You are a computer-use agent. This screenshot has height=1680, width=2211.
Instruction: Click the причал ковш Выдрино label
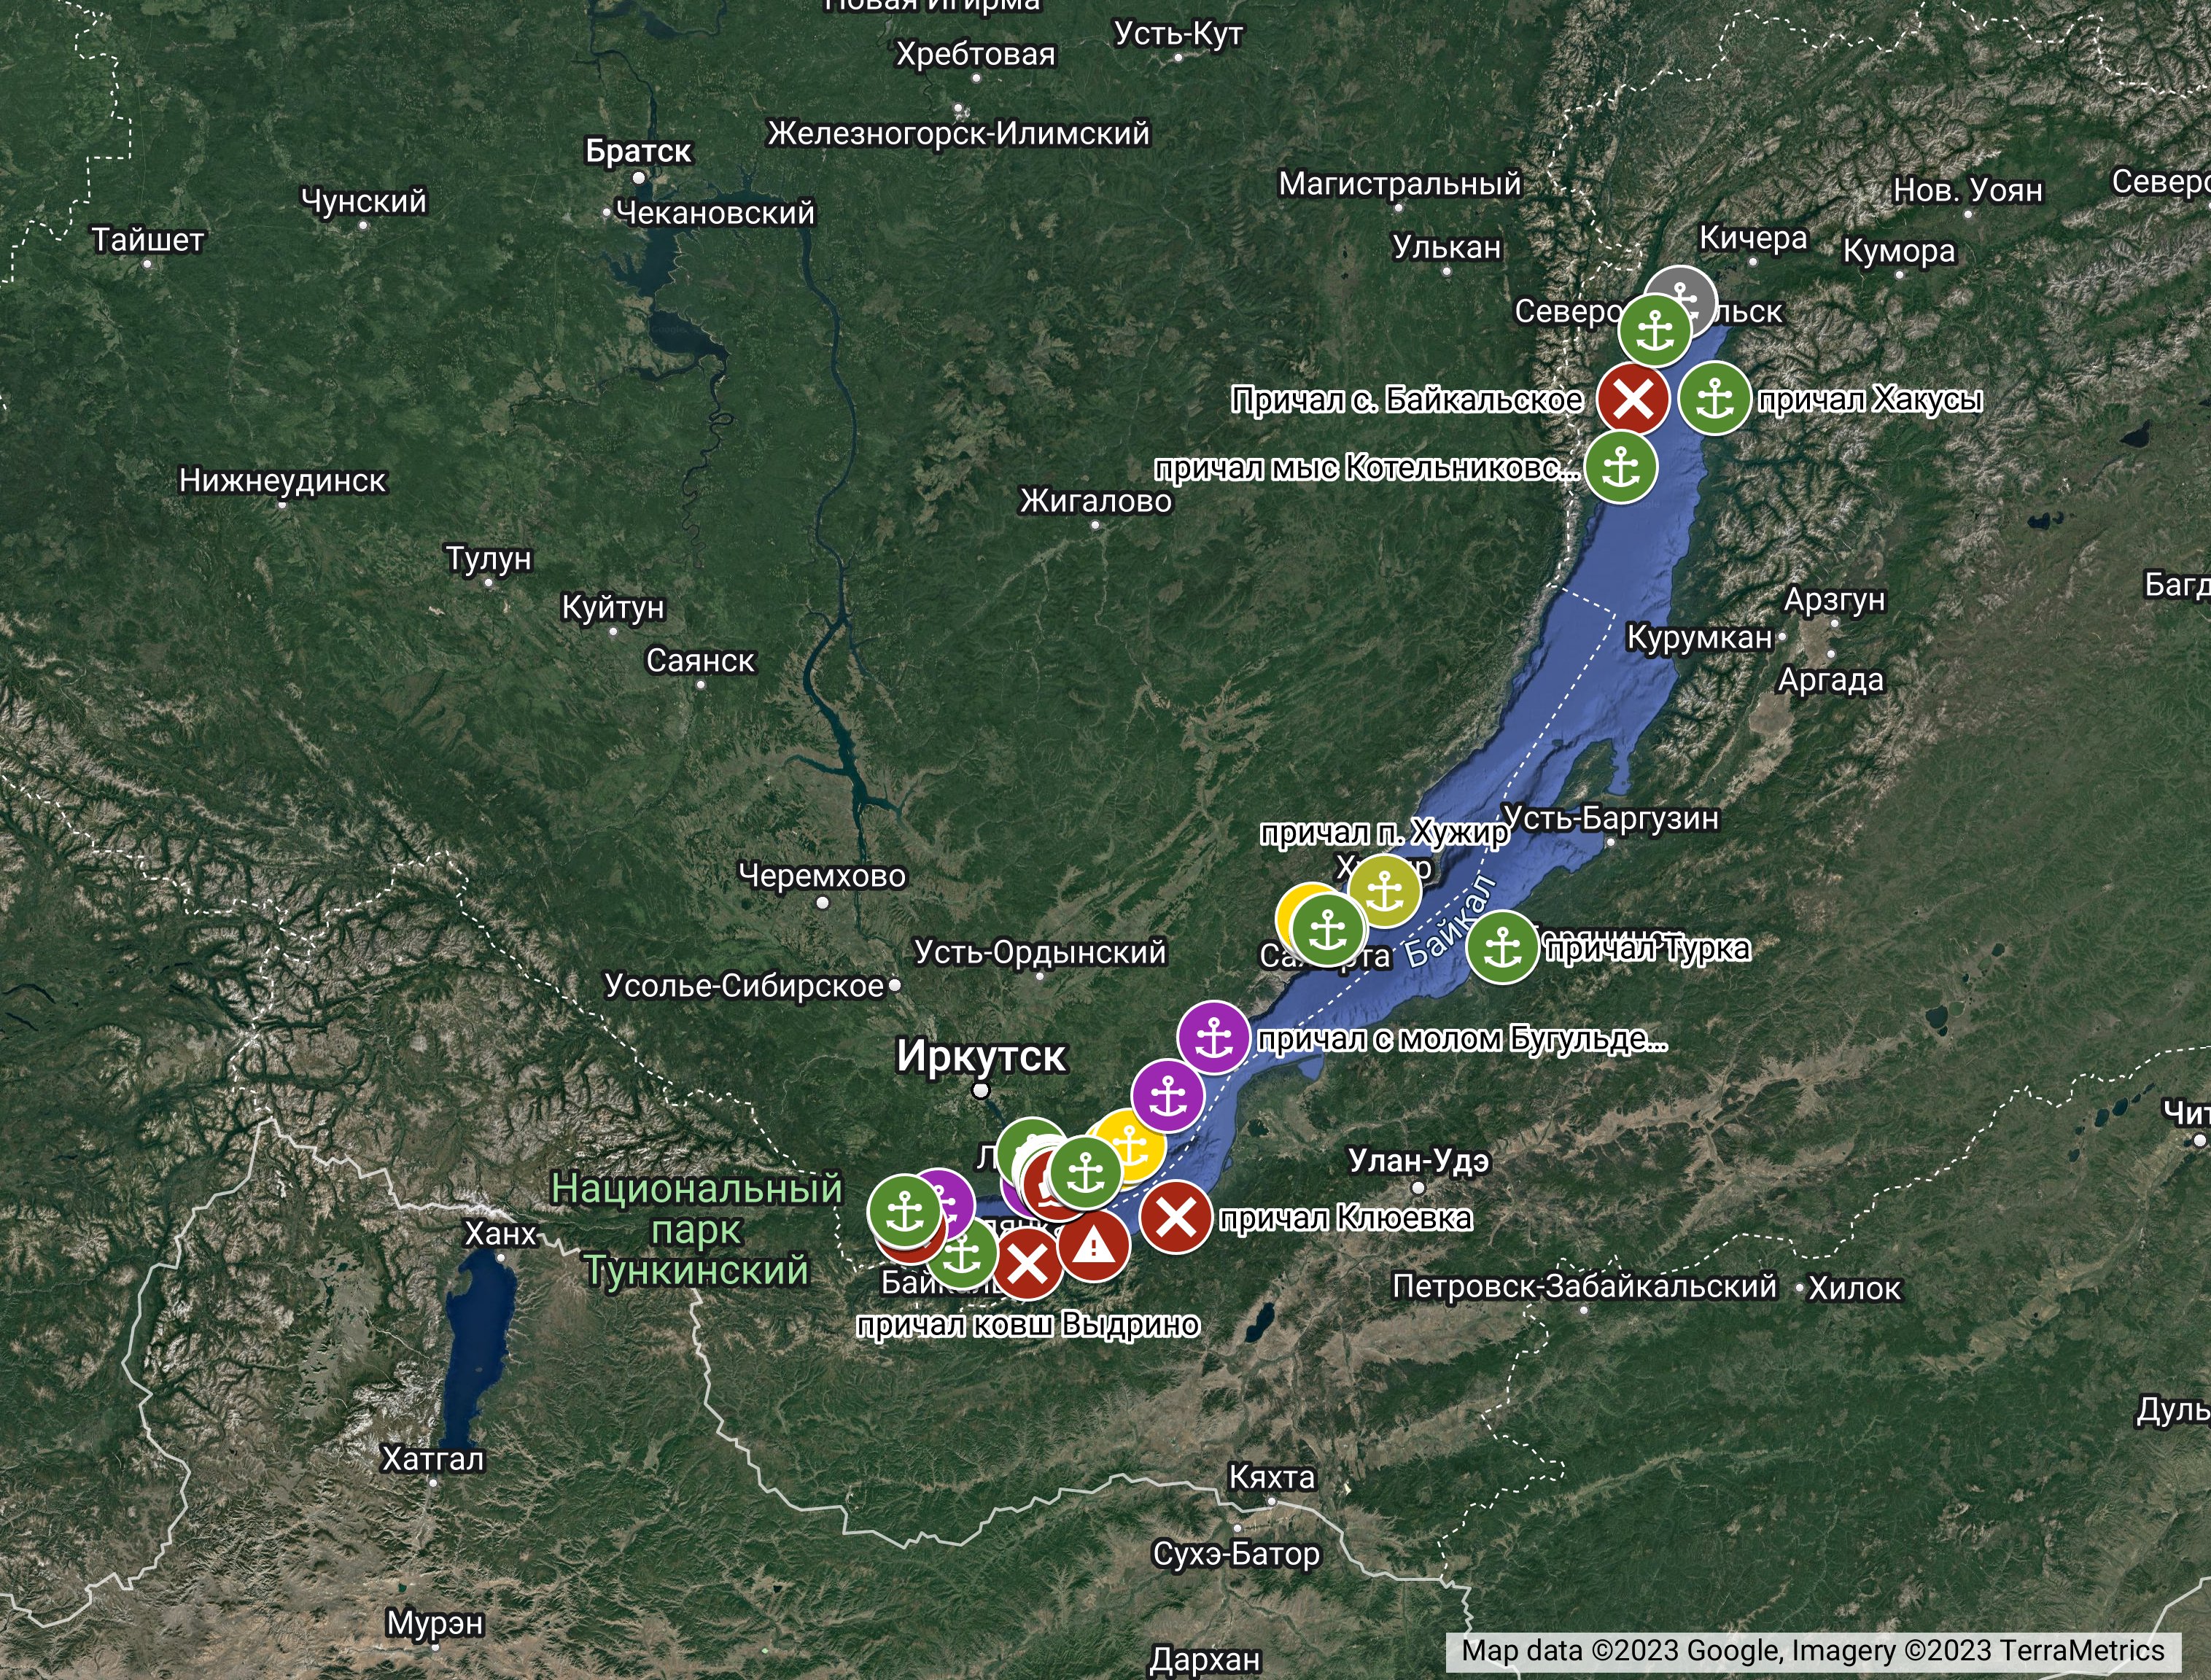1027,1325
